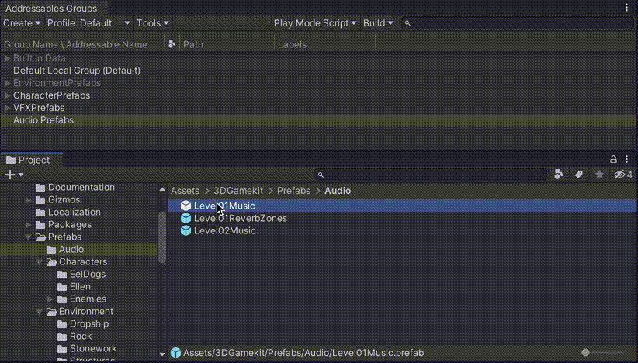Expand the Gizmos folder arrow
Screen dimensions: 638x363
click(x=29, y=199)
